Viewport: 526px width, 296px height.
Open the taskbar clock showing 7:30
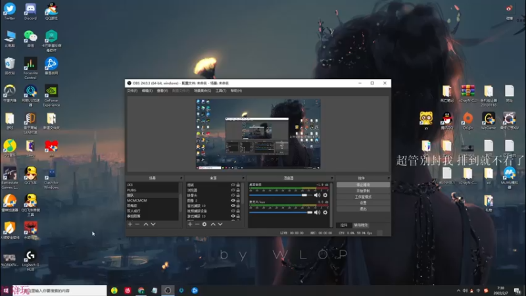click(500, 291)
